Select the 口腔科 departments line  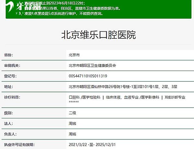coord(127,97)
